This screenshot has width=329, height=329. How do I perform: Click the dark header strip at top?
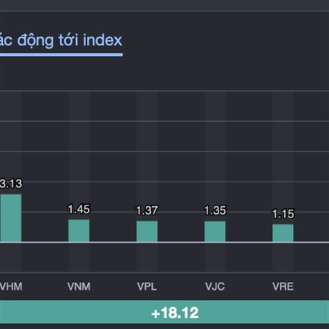[164, 5]
